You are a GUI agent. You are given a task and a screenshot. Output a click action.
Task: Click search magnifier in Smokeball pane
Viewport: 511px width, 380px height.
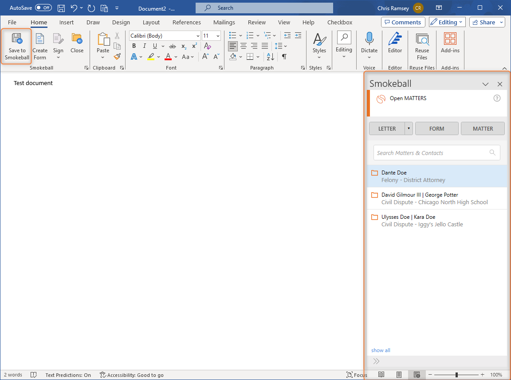click(492, 153)
